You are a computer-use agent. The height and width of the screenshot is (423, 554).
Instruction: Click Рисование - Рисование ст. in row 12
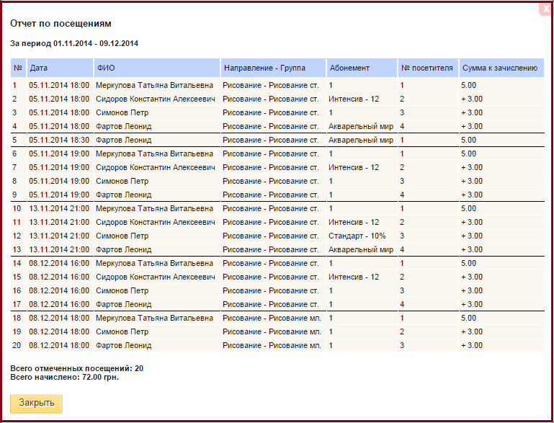[271, 236]
